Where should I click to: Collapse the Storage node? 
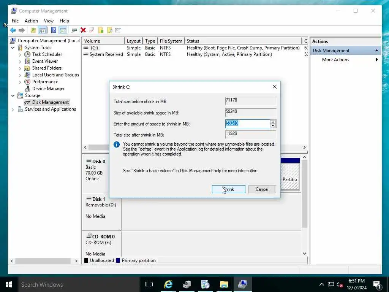[x=13, y=95]
